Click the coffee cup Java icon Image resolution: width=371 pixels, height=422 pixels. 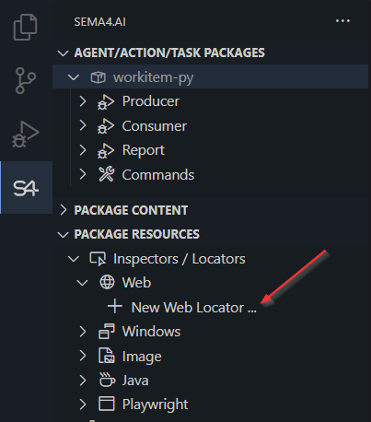107,380
